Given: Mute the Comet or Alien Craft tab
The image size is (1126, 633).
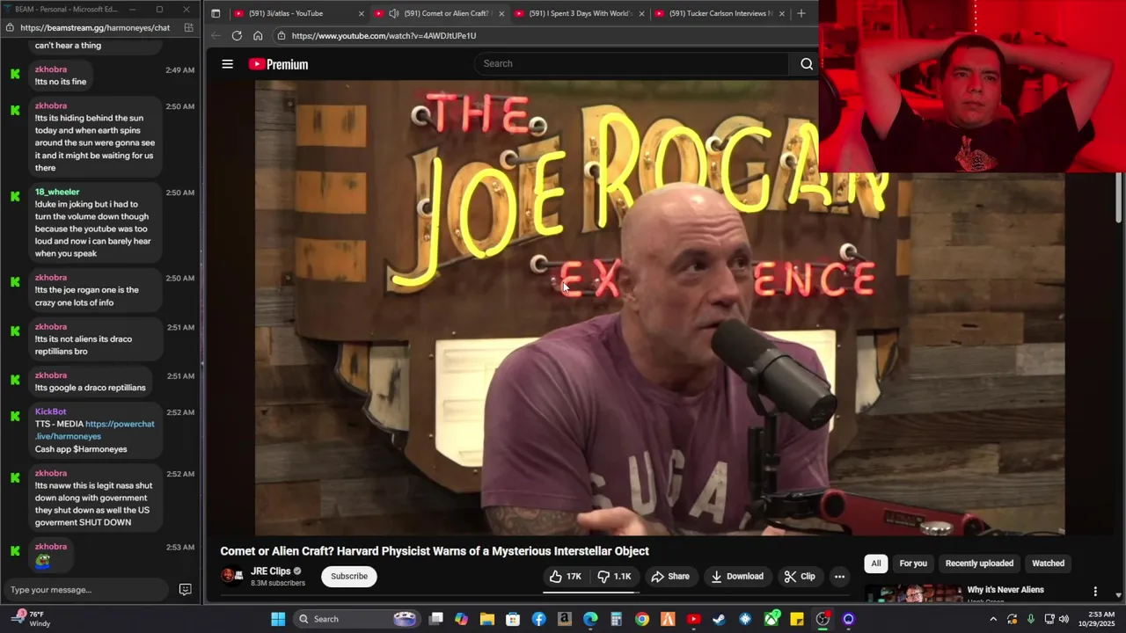Looking at the screenshot, I should click(x=393, y=13).
